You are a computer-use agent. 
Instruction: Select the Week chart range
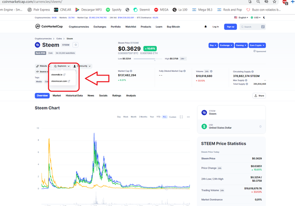click(125, 117)
